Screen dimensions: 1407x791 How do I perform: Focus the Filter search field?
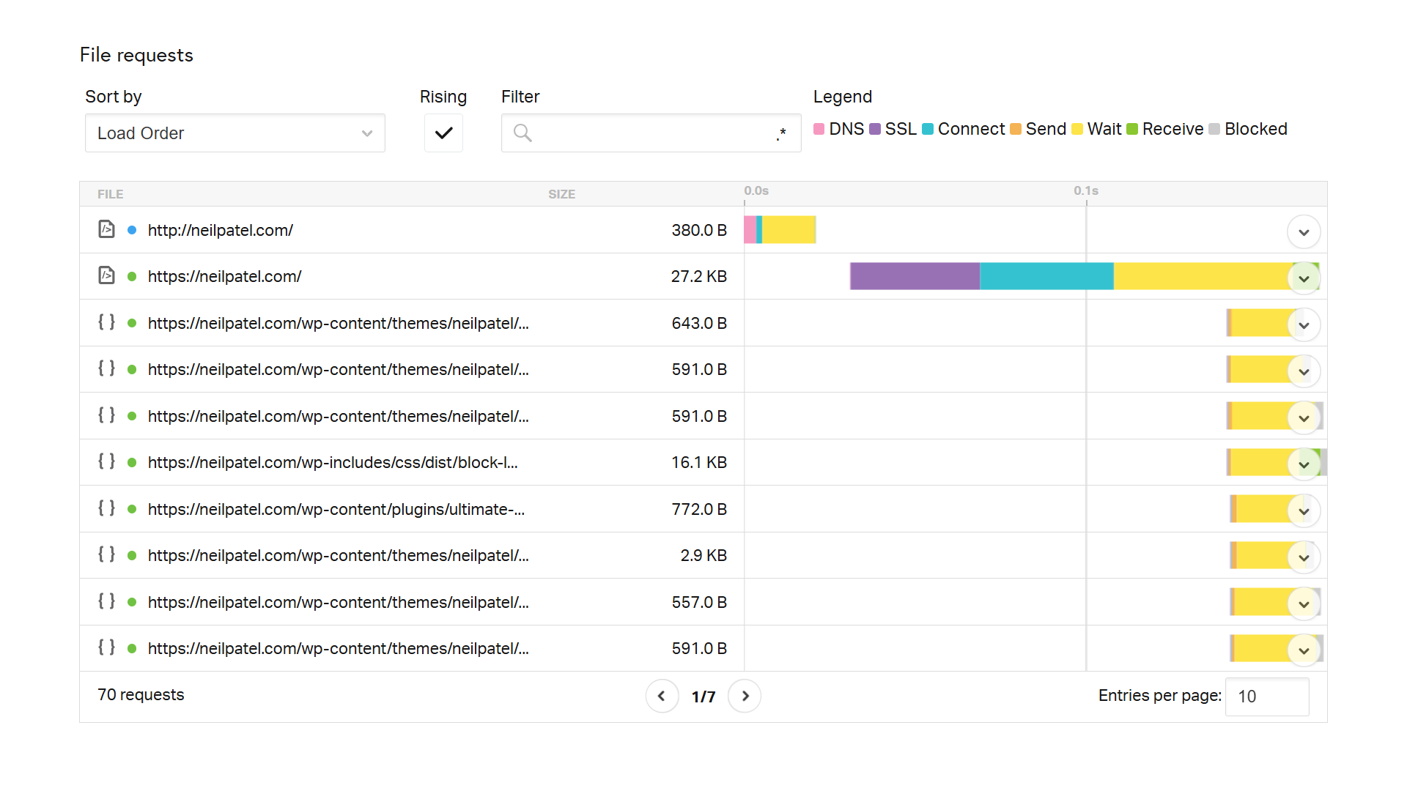pos(651,133)
